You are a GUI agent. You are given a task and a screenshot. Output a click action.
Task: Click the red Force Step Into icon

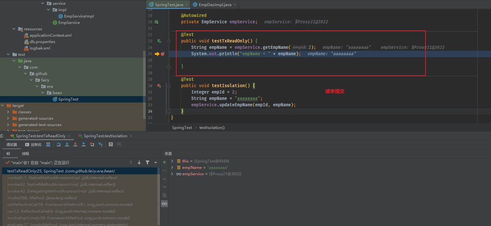click(75, 144)
